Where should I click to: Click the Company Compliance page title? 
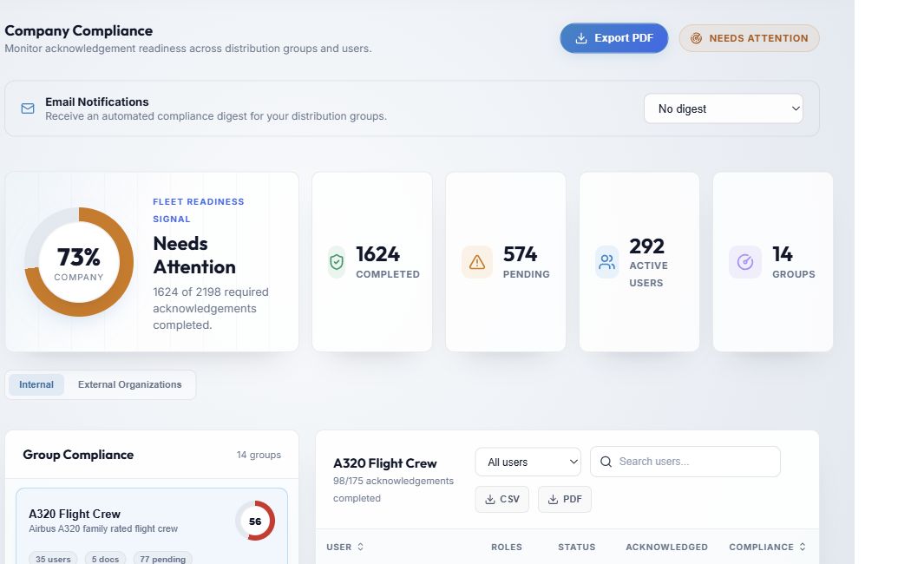click(78, 30)
